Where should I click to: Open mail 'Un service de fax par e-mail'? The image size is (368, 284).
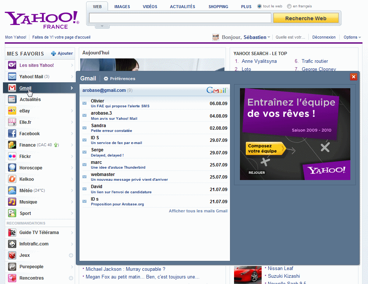(x=116, y=143)
